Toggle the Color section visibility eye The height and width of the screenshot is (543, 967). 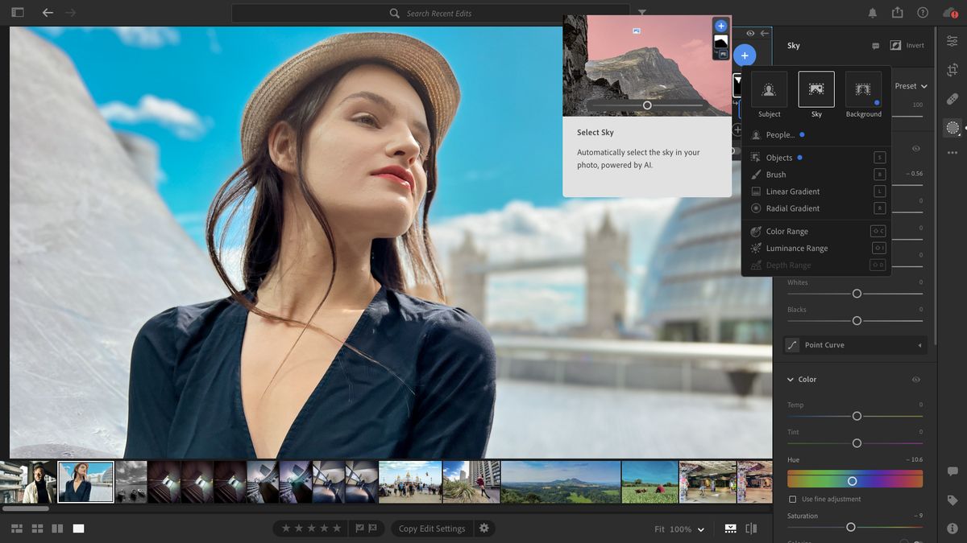915,379
